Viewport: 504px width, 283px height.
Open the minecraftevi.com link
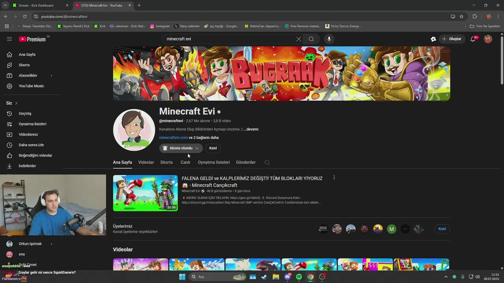(173, 138)
